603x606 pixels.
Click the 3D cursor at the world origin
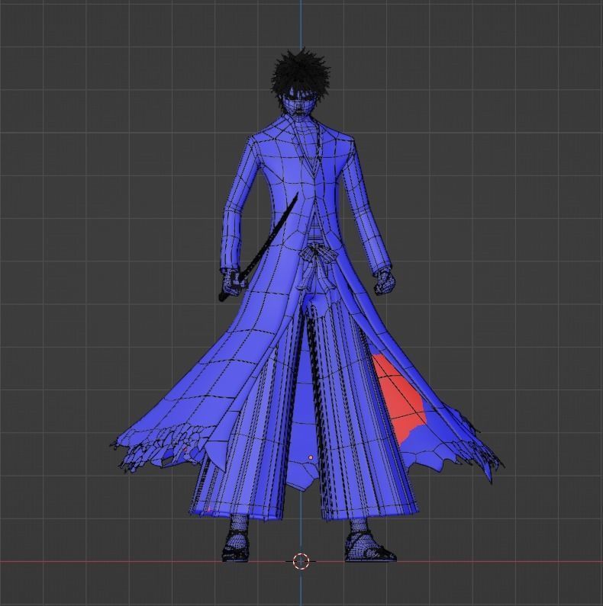(x=301, y=561)
